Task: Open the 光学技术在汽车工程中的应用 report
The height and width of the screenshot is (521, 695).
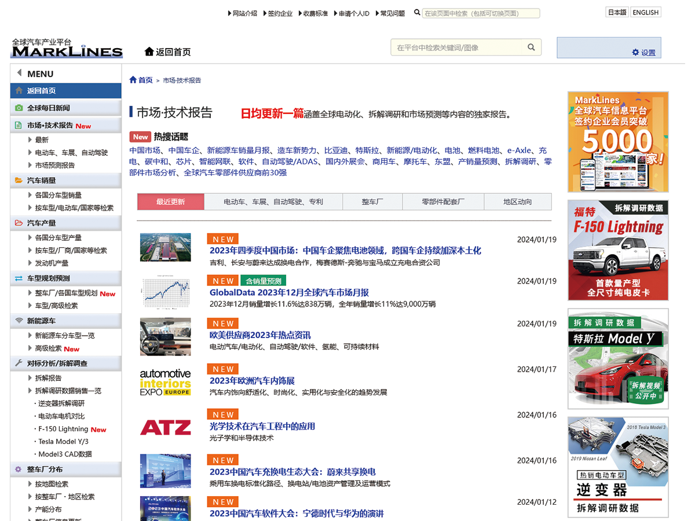Action: (262, 427)
